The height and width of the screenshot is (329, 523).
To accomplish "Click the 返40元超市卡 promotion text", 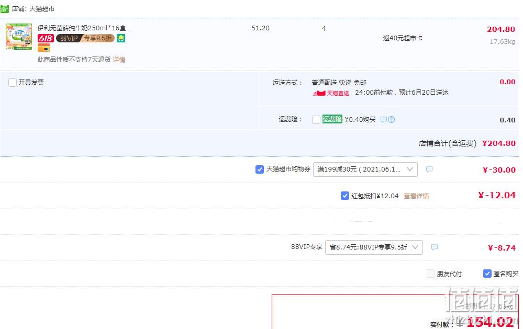I will click(403, 38).
